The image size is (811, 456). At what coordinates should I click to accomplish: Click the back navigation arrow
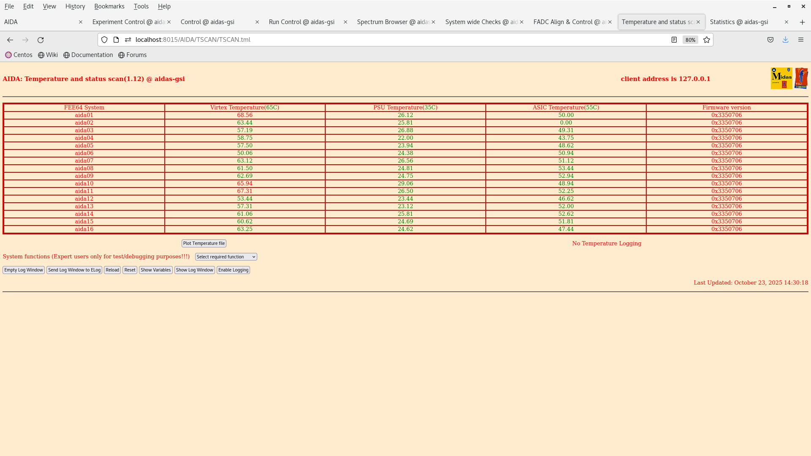tap(10, 40)
